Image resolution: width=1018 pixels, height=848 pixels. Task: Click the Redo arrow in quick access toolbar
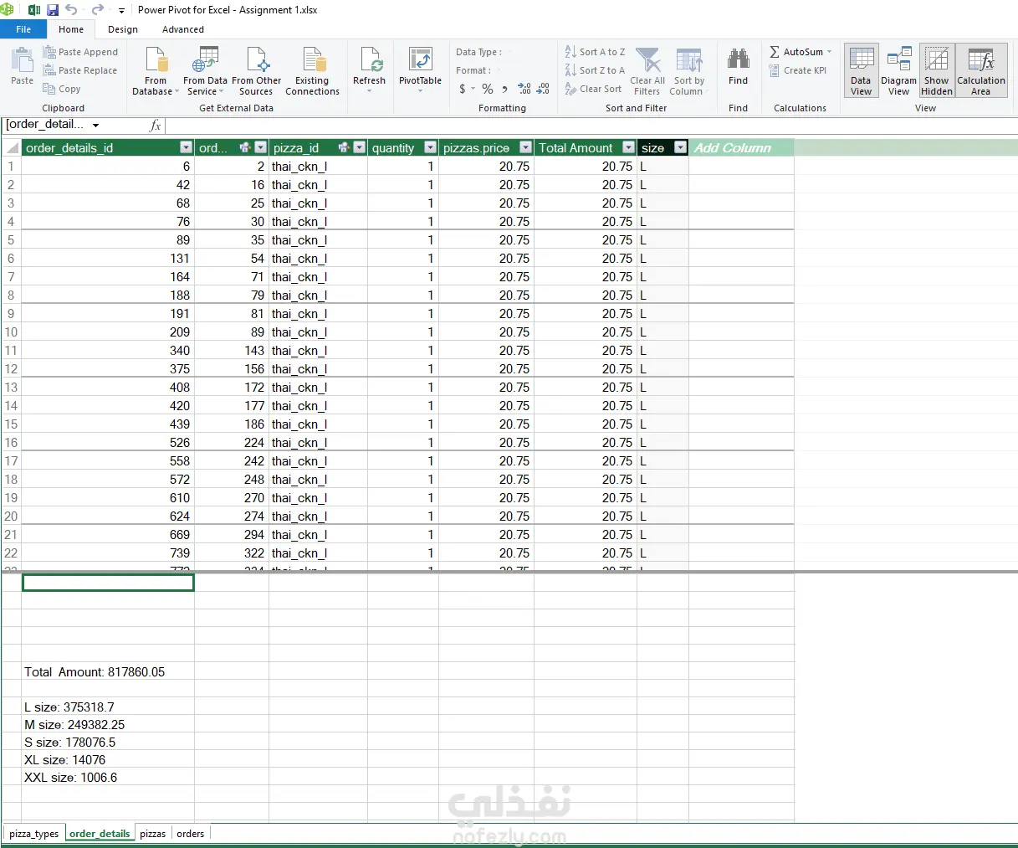coord(97,10)
